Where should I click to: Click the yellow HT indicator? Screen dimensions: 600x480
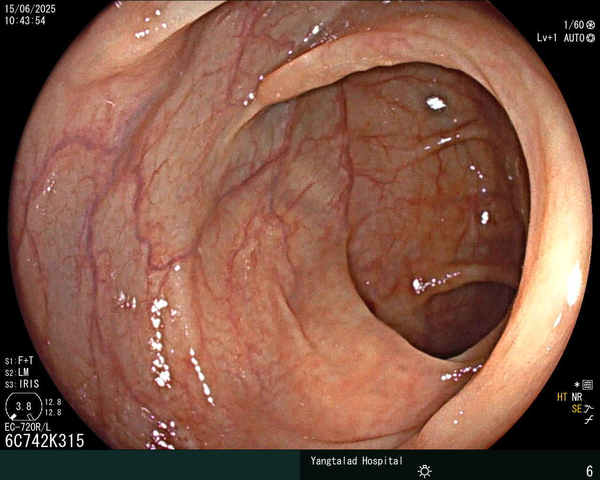coord(562,397)
